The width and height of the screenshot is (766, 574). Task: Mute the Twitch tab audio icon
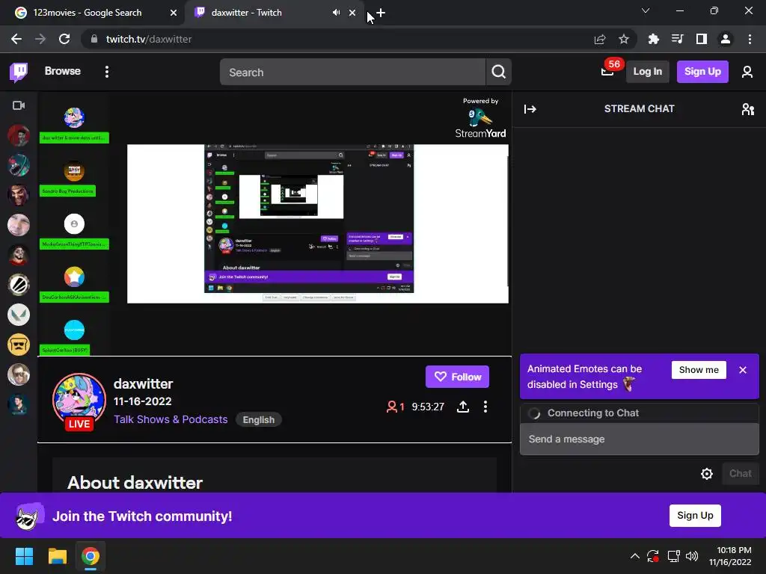point(336,13)
